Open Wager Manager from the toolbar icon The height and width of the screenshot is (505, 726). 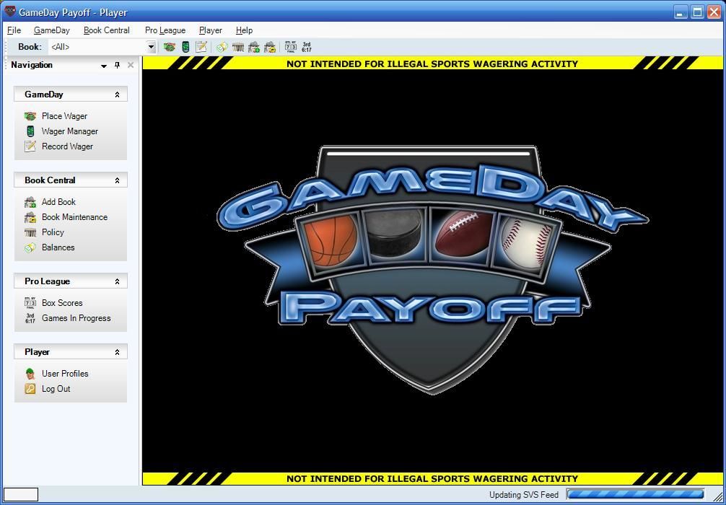pyautogui.click(x=185, y=47)
